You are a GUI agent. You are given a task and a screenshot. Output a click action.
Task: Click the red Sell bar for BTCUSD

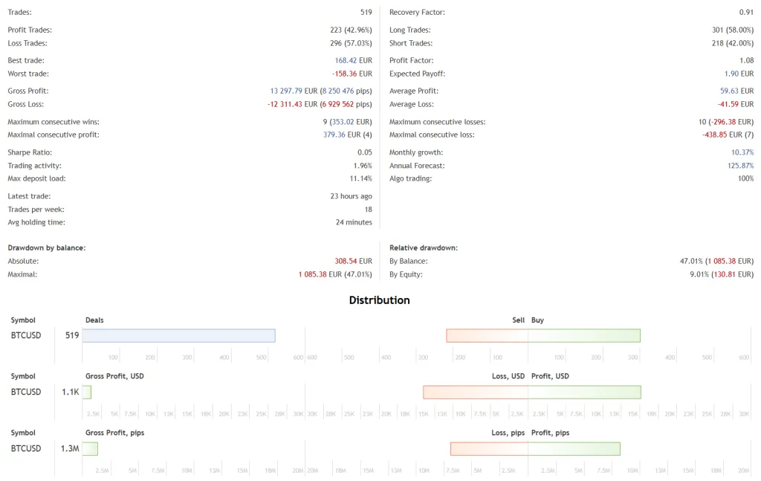[487, 335]
